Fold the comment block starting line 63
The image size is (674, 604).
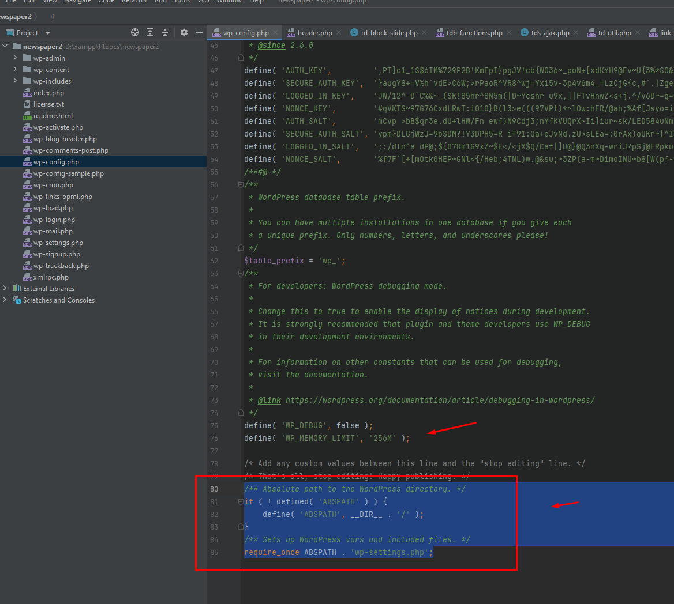[x=241, y=273]
